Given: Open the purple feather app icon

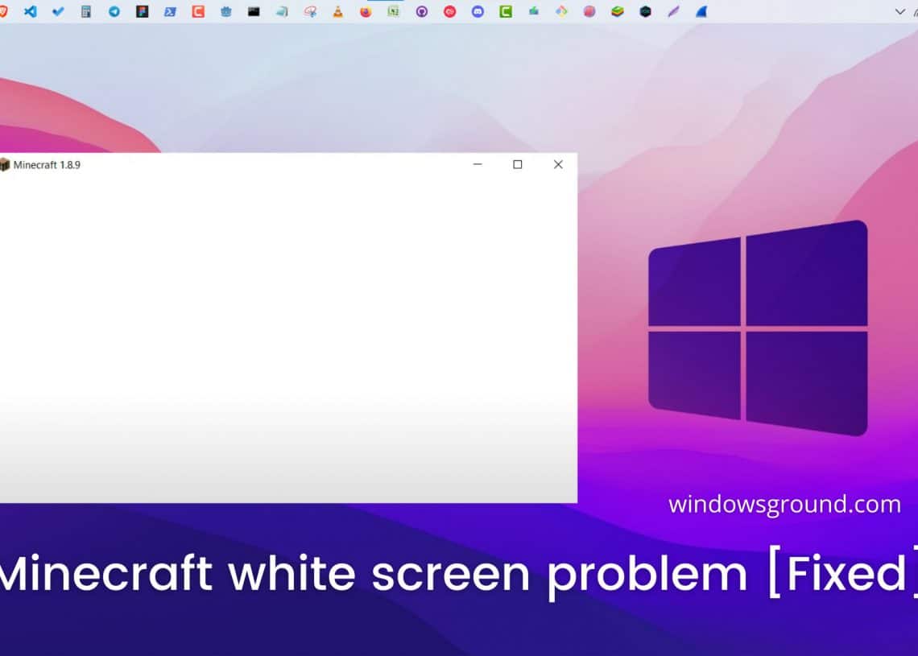Looking at the screenshot, I should click(673, 11).
